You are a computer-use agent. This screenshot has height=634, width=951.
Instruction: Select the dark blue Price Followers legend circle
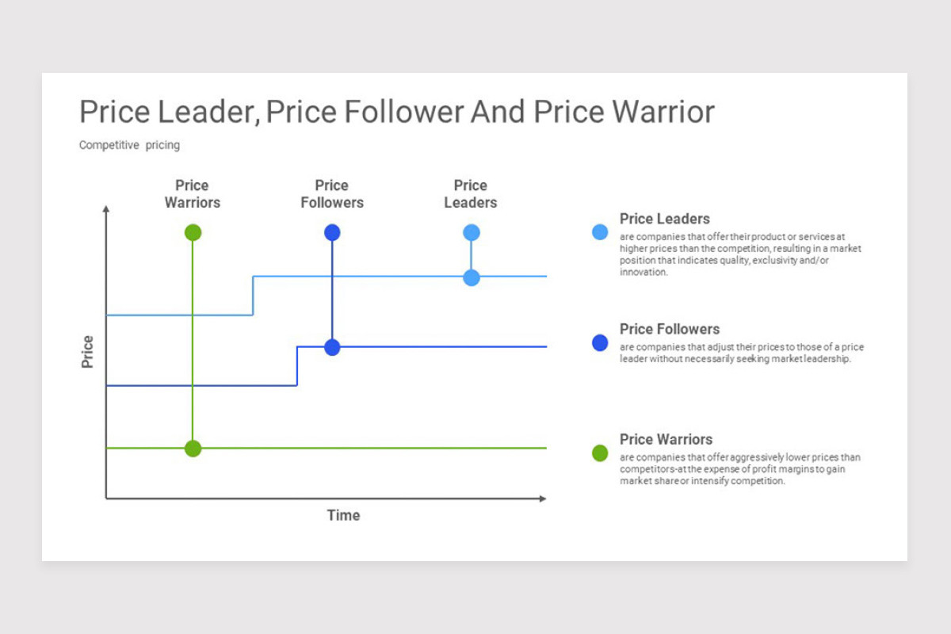click(600, 342)
